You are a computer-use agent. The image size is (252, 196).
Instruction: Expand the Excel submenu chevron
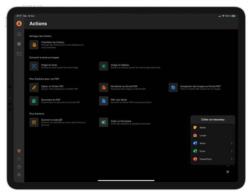[232, 151]
